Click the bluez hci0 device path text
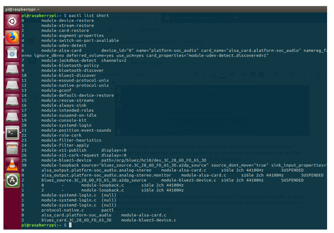The height and width of the screenshot is (233, 334). coord(154,160)
